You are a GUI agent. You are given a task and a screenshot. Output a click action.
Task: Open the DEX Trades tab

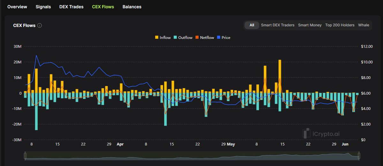tap(71, 7)
